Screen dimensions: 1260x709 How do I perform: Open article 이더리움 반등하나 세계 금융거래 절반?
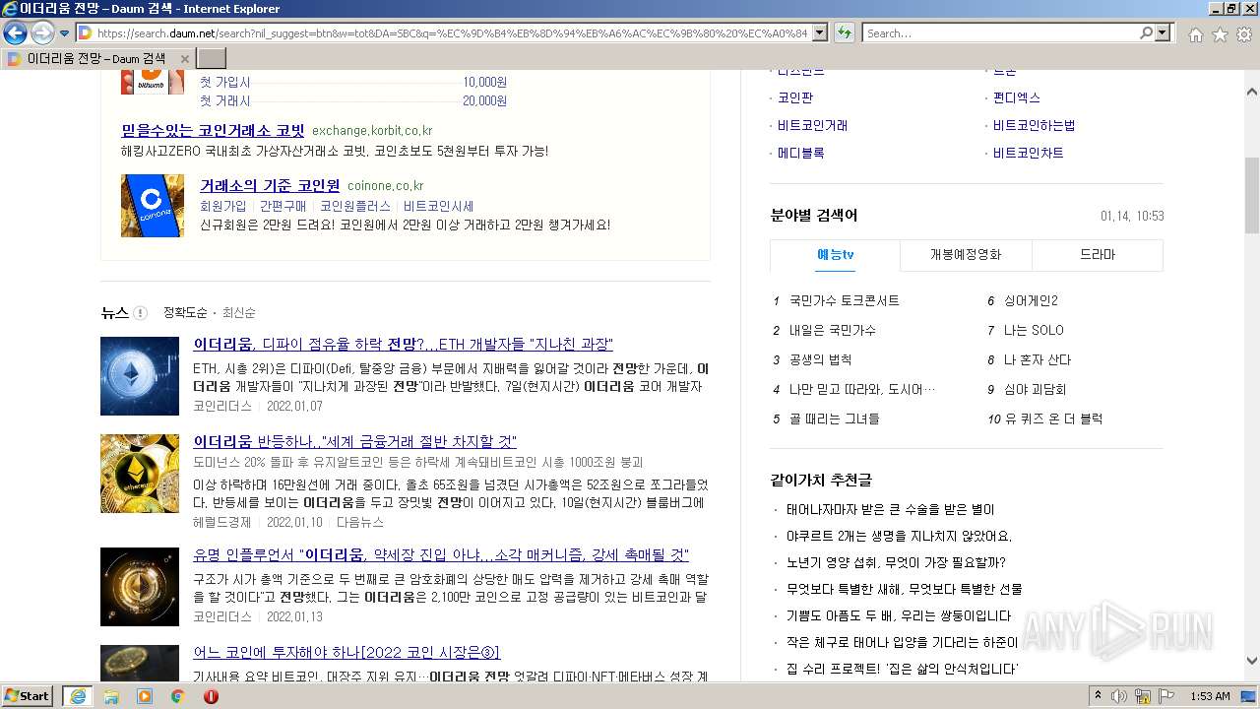(x=354, y=441)
